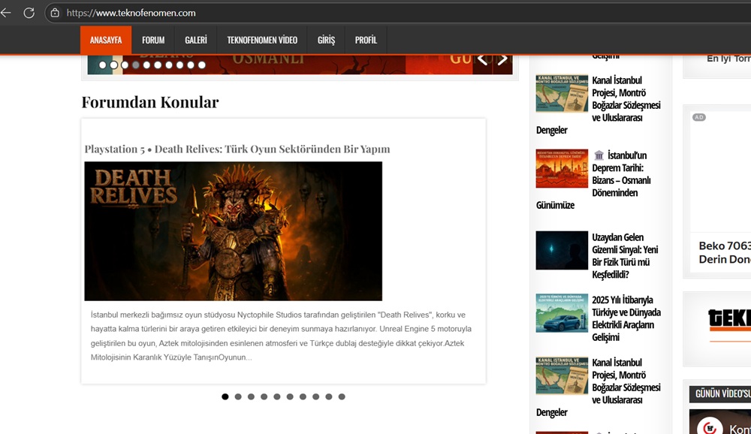Screen dimensions: 751x434
Task: Open the ANASAYFA menu tab
Action: (x=106, y=41)
